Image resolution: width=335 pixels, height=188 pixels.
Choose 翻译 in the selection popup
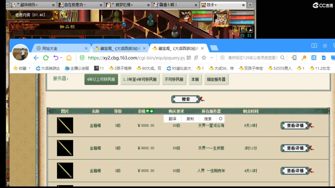coord(172,119)
